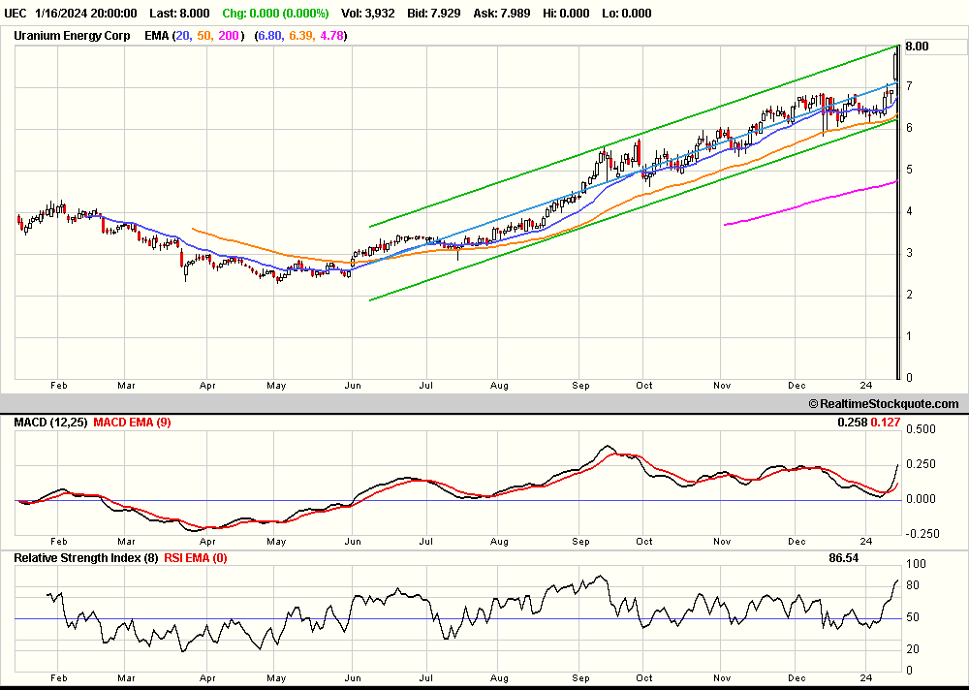Select Feb on the price chart time axis
This screenshot has width=969, height=690.
(59, 386)
